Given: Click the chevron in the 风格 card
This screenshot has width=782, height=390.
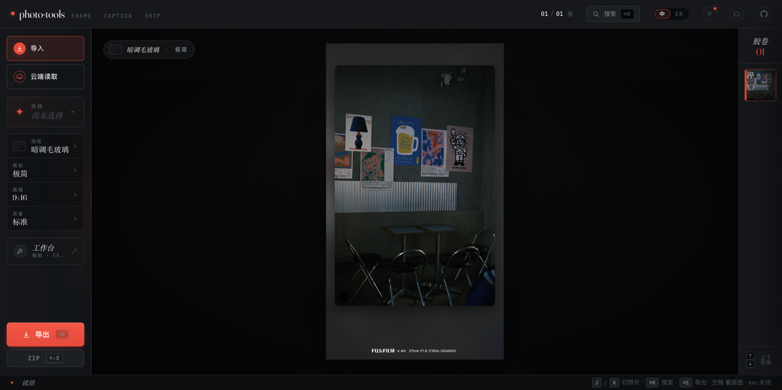Looking at the screenshot, I should pyautogui.click(x=73, y=112).
